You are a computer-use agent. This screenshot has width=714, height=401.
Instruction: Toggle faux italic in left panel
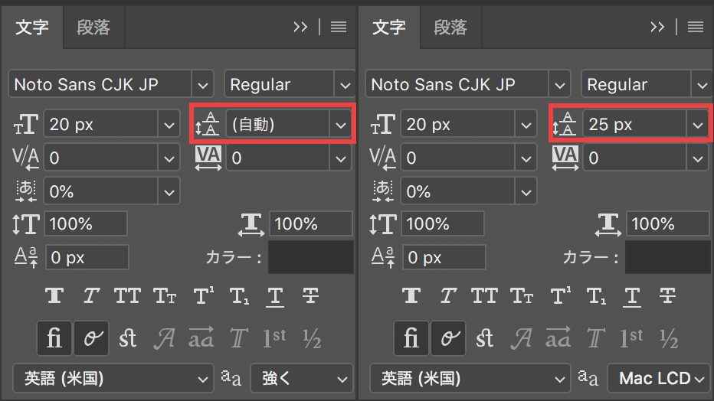click(91, 295)
